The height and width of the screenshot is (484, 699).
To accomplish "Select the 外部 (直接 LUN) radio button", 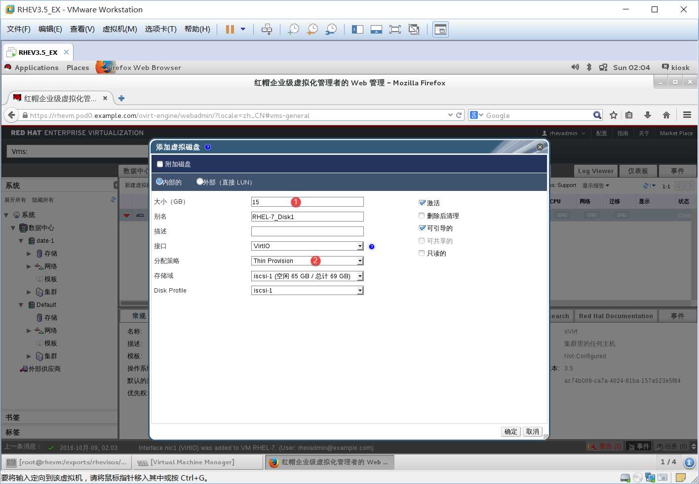I will pos(200,182).
